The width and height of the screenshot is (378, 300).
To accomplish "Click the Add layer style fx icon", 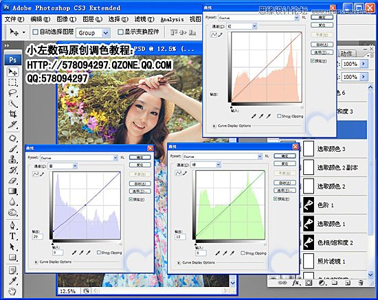I will tap(296, 283).
